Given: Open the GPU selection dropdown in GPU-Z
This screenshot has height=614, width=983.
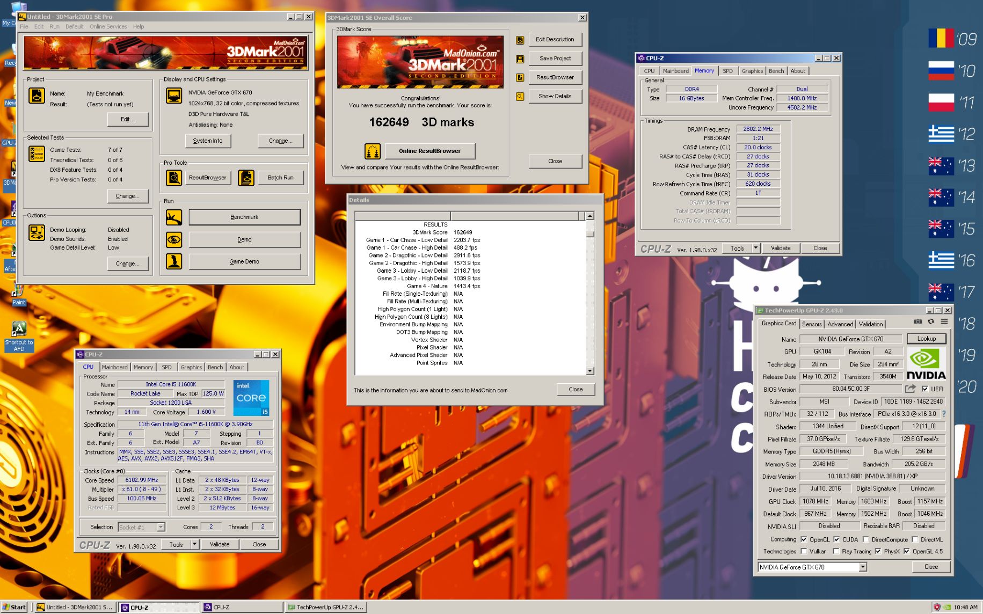Looking at the screenshot, I should tap(862, 567).
